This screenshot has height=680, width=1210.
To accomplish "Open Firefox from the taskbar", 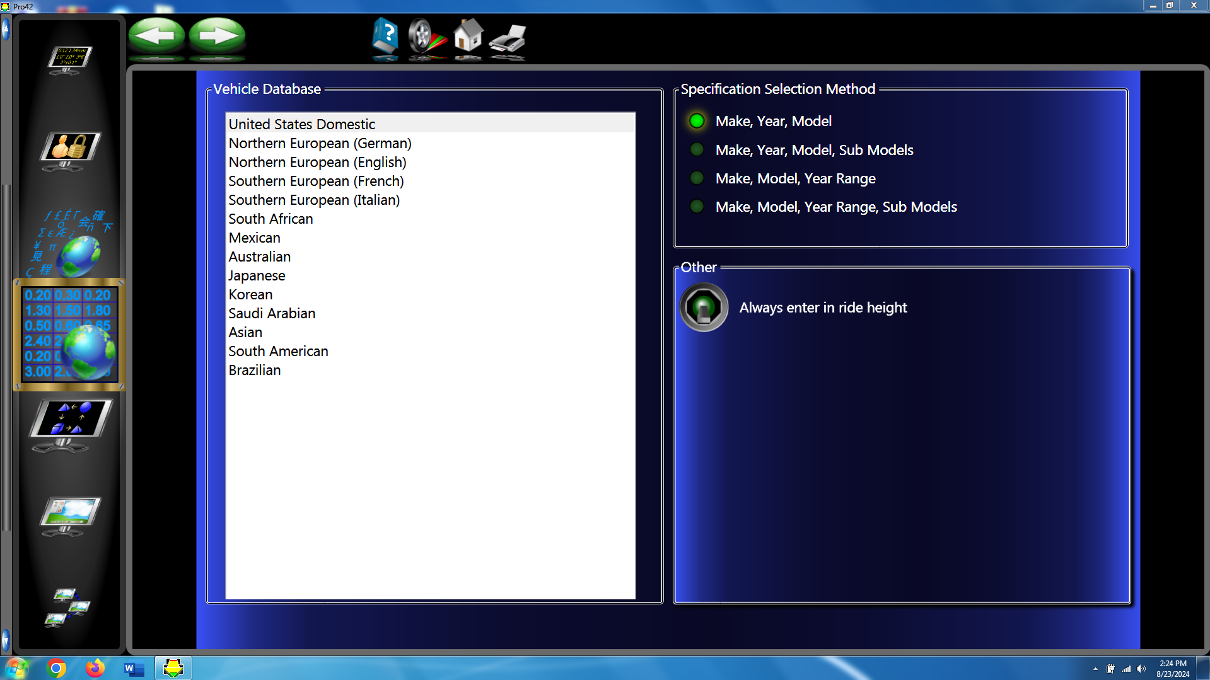I will tap(95, 668).
